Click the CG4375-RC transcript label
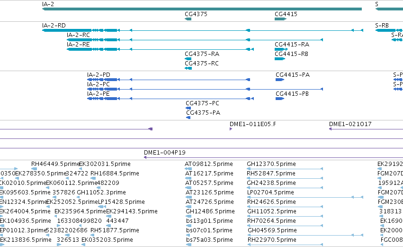Screen dimensions: 403x247 (202, 64)
